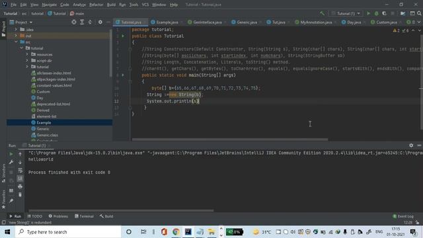Image resolution: width=423 pixels, height=238 pixels.
Task: Click warnings indicator in editor corner
Action: [397, 31]
